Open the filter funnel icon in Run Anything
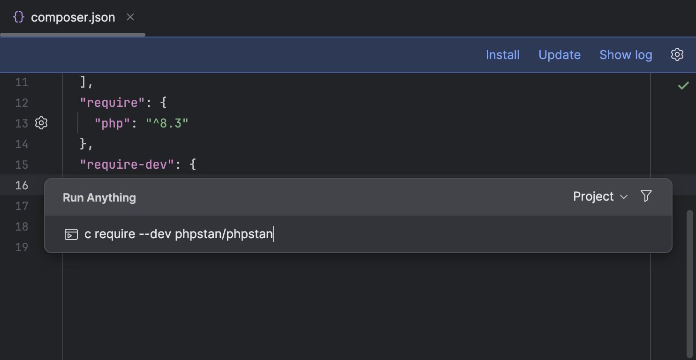The width and height of the screenshot is (696, 360). 646,196
